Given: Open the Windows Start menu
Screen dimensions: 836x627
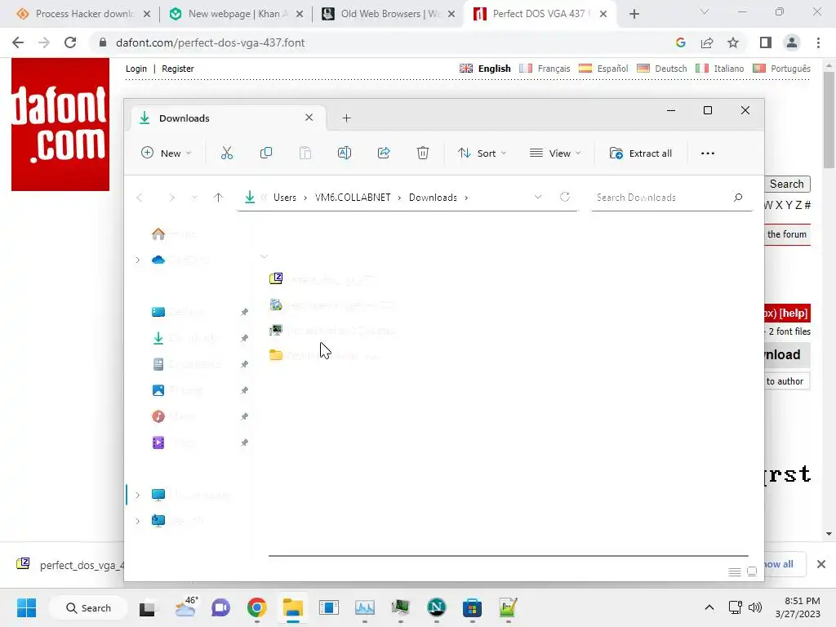Looking at the screenshot, I should tap(26, 607).
